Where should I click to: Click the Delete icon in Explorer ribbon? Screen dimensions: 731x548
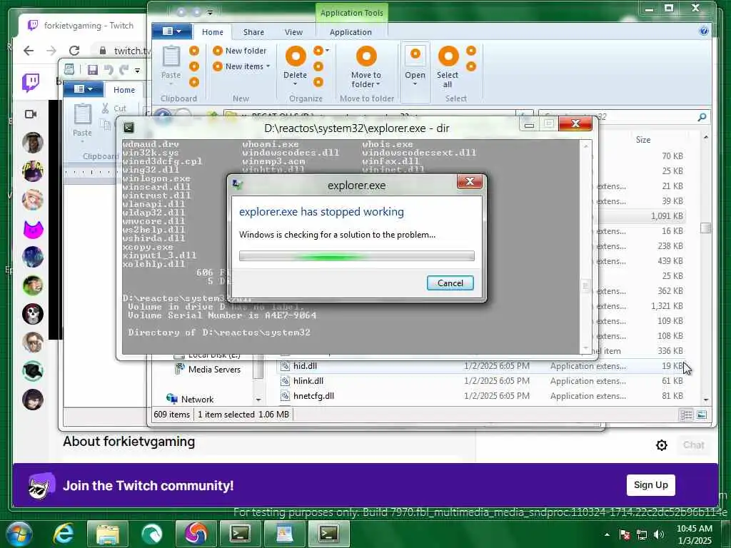(x=296, y=57)
